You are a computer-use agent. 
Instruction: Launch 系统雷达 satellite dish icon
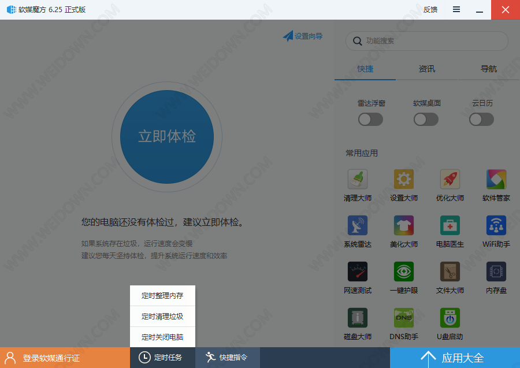point(358,225)
